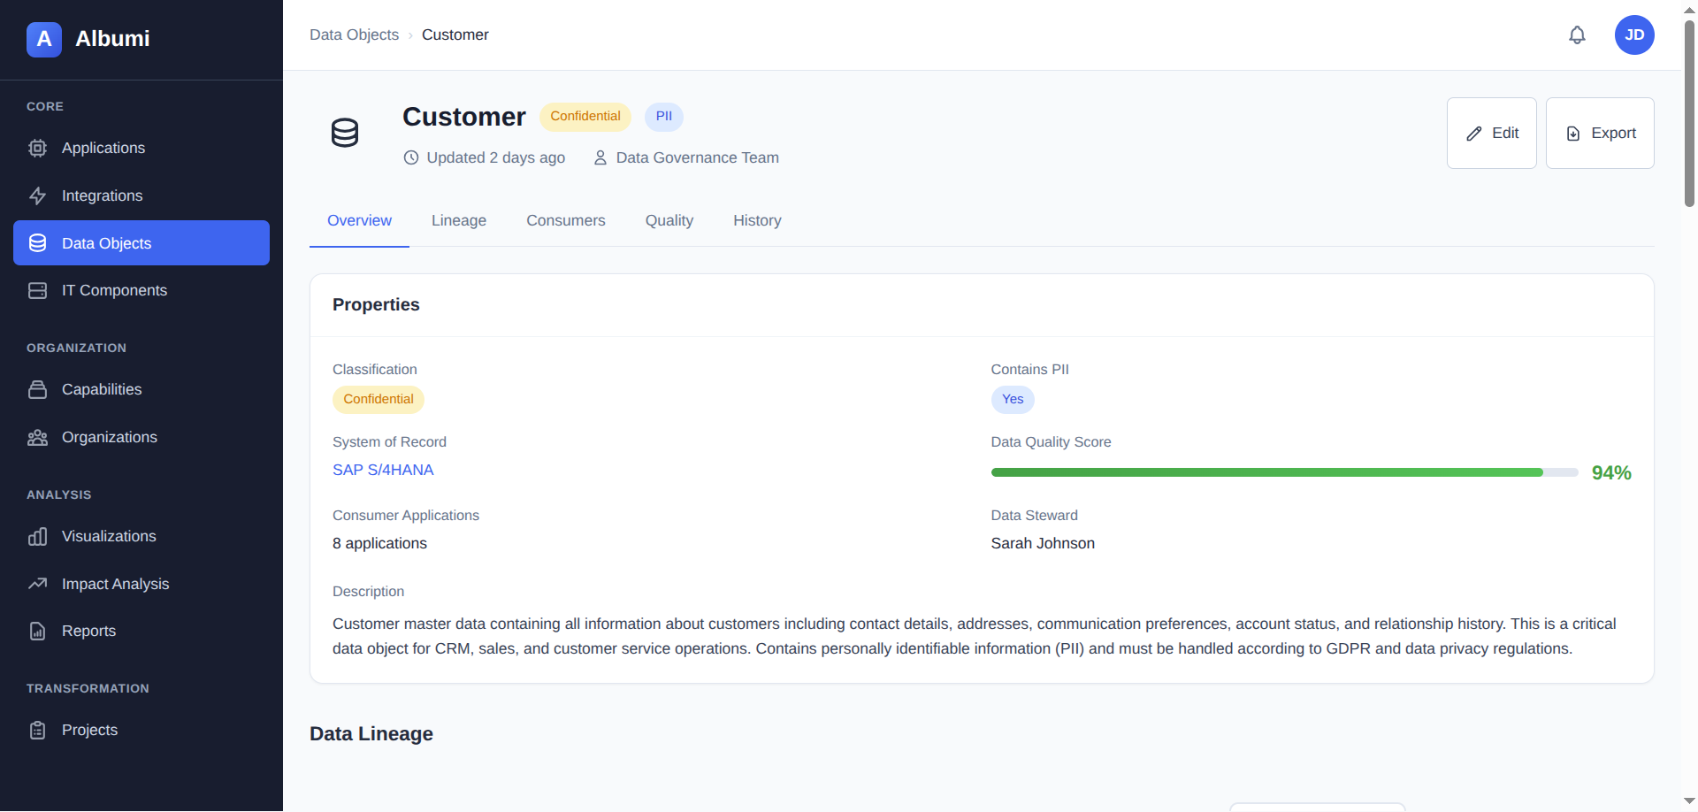The width and height of the screenshot is (1698, 812).
Task: Click the Integrations lightning icon
Action: coord(37,196)
